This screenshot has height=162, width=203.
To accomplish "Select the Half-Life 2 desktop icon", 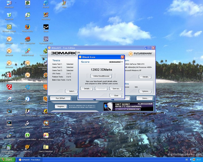I will pos(27,148).
